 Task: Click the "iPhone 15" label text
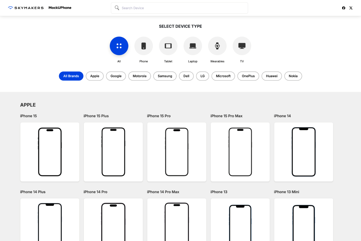(x=28, y=116)
